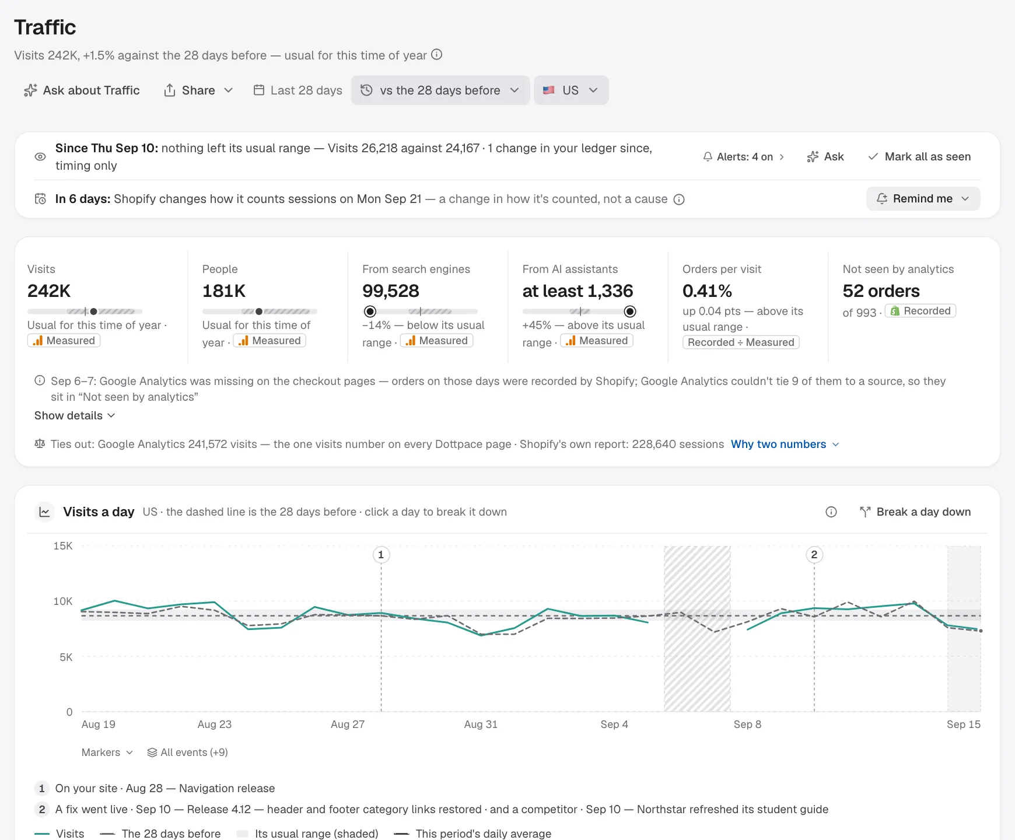Toggle The 28 days before legend entry
This screenshot has width=1015, height=840.
tap(160, 834)
